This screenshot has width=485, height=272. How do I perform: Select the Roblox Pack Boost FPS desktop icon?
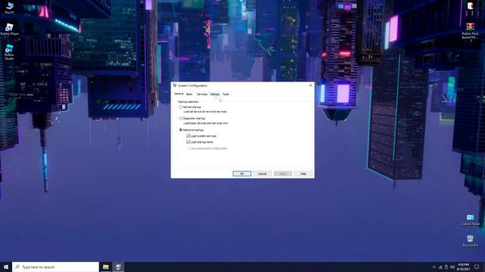point(470,31)
